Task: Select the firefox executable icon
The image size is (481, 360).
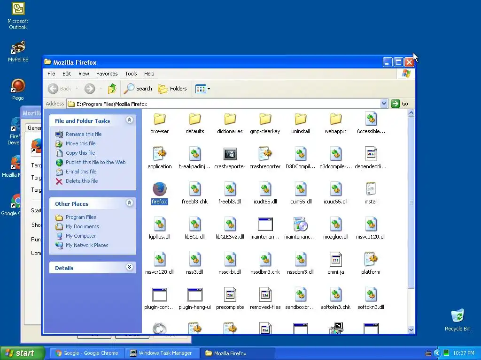Action: pyautogui.click(x=160, y=189)
